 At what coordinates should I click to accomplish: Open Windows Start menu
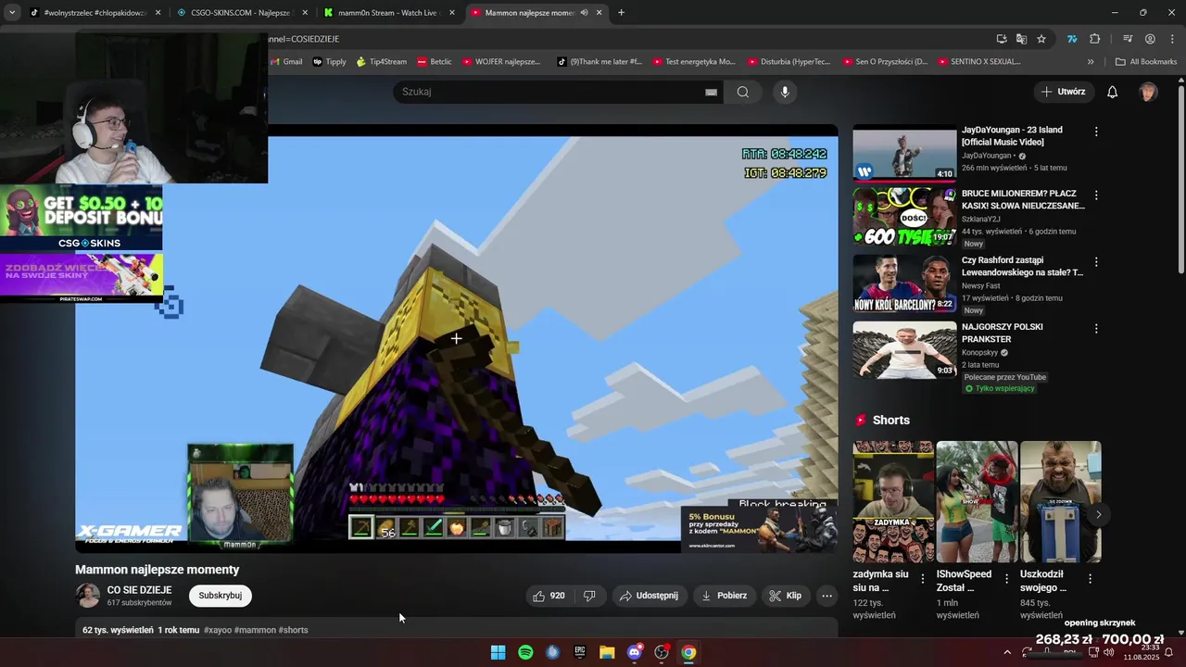[x=498, y=652]
